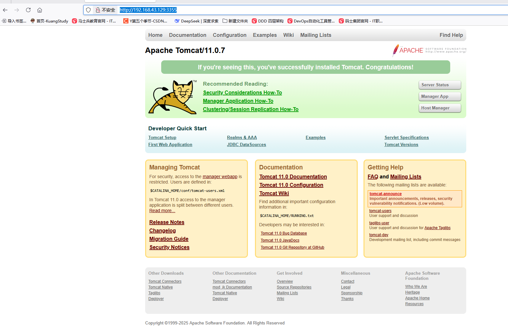Open Mailing Lists in the top nav bar

(316, 35)
